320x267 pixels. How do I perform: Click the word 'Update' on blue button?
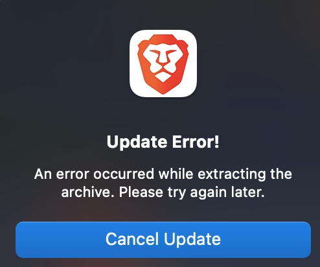click(192, 239)
